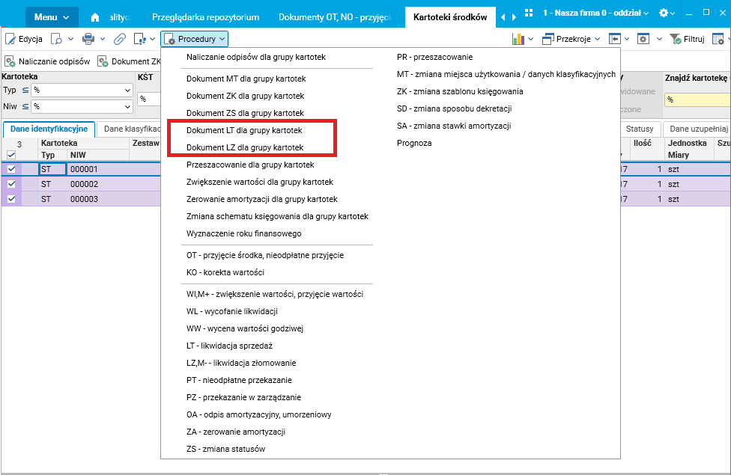Viewport: 731px width, 475px height.
Task: Click the paperclip attachments icon
Action: click(120, 39)
